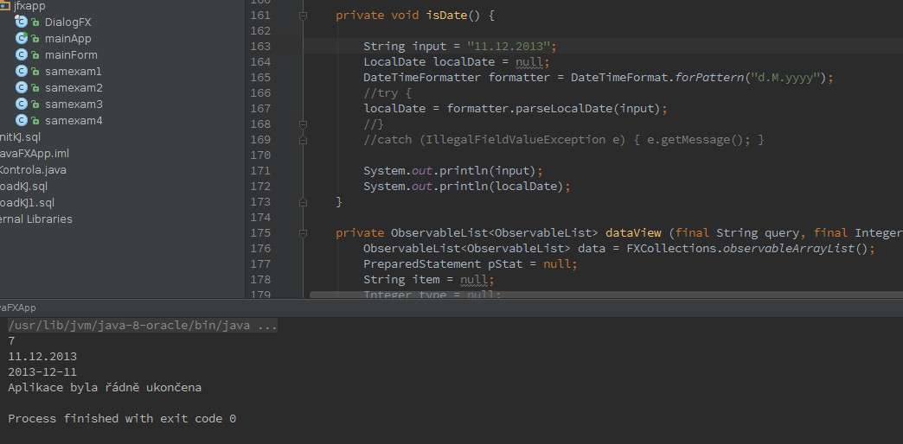The width and height of the screenshot is (903, 444).
Task: Click the forPattern method call
Action: point(708,77)
